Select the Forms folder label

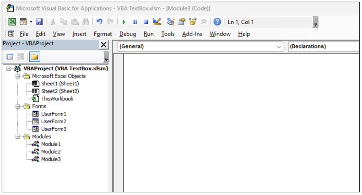(39, 106)
